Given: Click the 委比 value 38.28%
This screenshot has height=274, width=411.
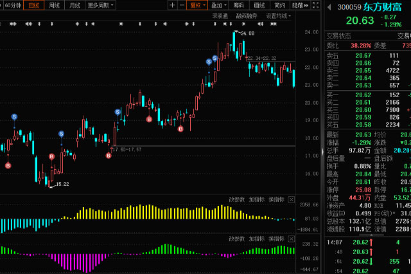Looking at the screenshot, I should click(361, 46).
